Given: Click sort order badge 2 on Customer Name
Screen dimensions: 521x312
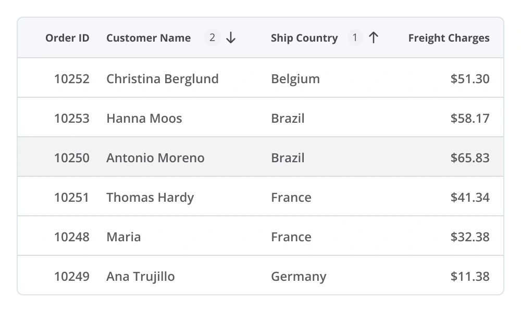Looking at the screenshot, I should (212, 38).
